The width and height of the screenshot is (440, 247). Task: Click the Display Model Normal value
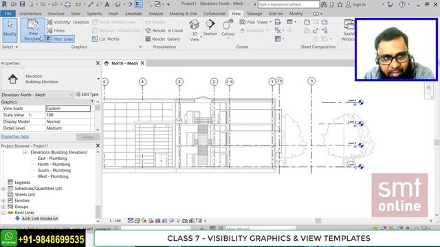[x=68, y=121]
